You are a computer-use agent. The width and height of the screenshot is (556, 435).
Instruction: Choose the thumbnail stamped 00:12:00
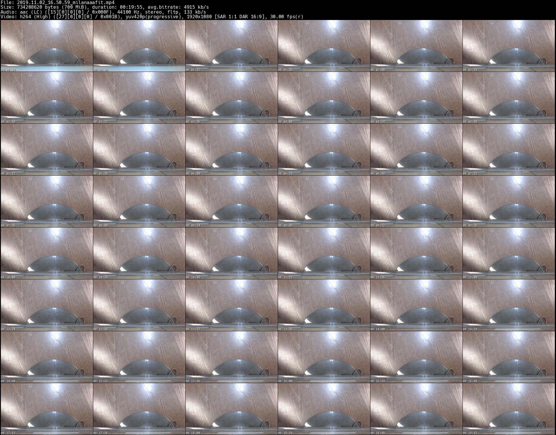(509, 253)
